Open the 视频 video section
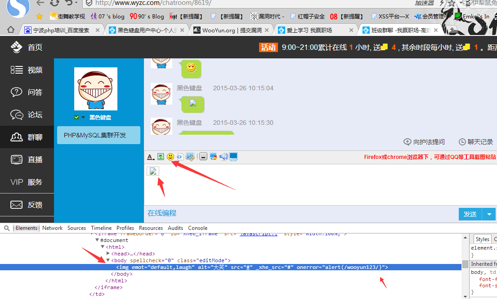This screenshot has height=299, width=497. pos(27,70)
